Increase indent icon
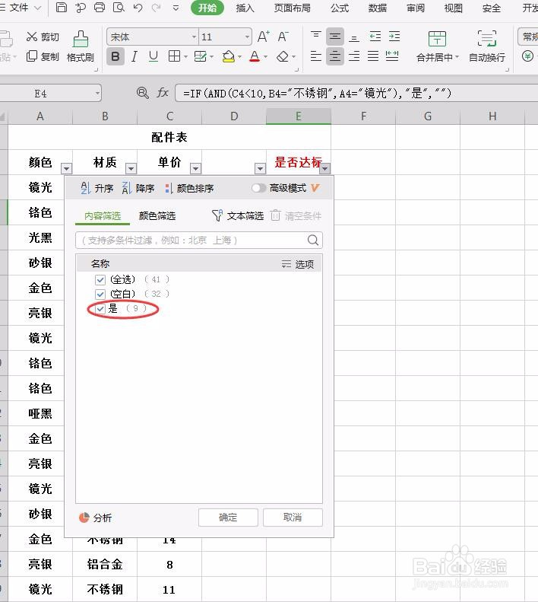 [x=394, y=37]
